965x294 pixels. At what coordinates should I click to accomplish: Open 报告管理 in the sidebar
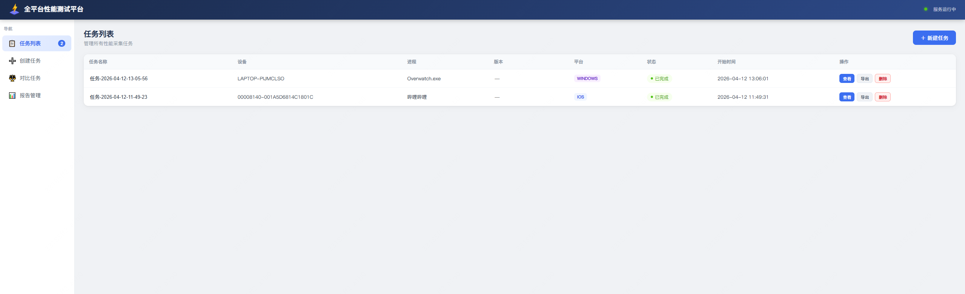37,95
